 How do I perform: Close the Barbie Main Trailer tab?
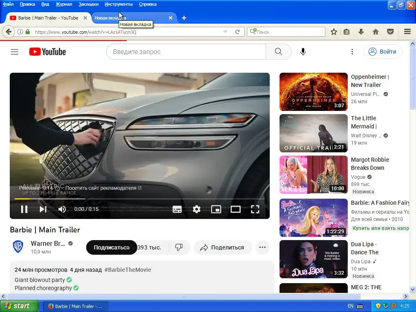(x=85, y=18)
